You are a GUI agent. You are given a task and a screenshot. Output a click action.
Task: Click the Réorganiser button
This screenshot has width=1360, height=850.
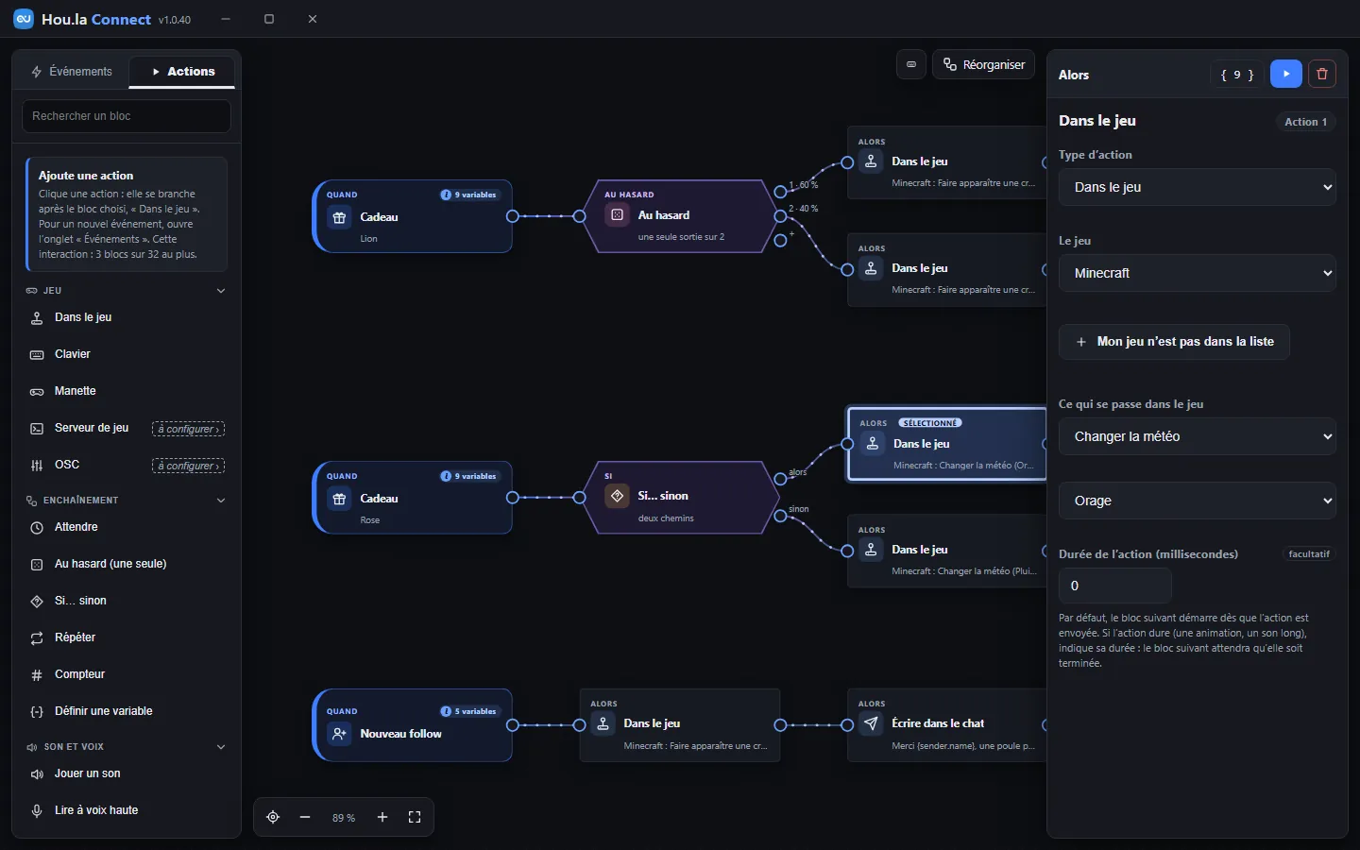(x=984, y=64)
